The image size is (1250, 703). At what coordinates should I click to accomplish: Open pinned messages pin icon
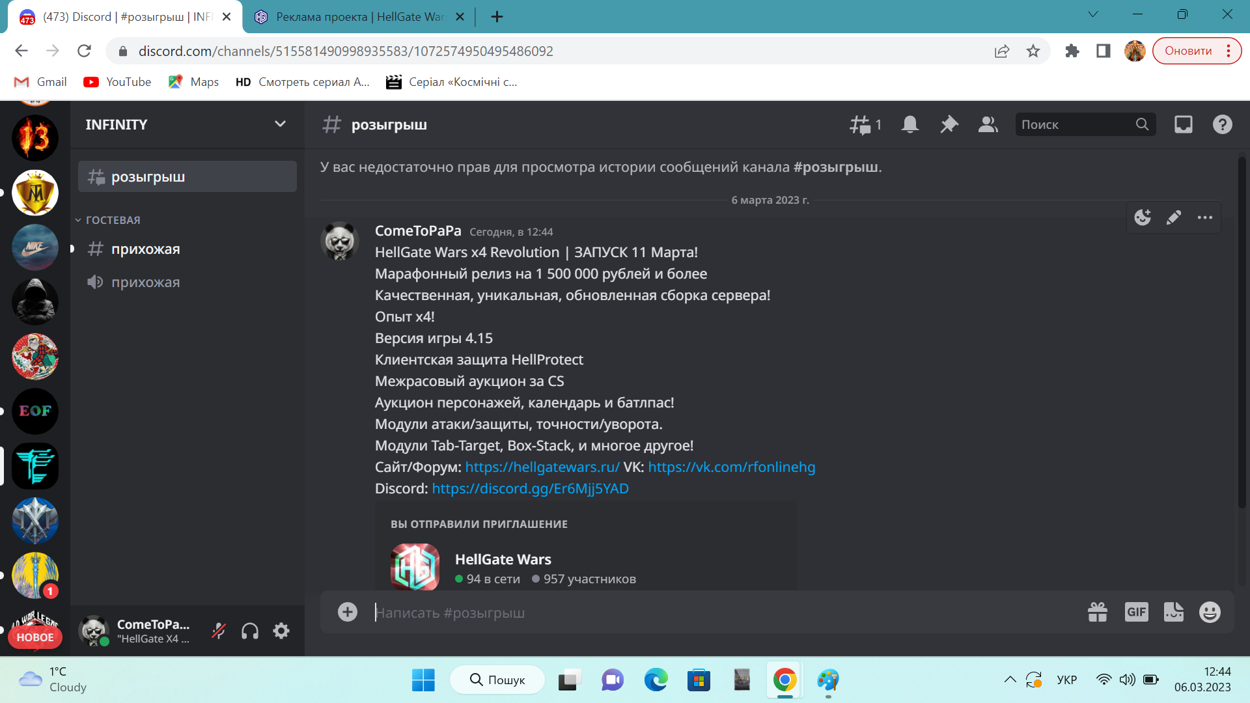949,124
